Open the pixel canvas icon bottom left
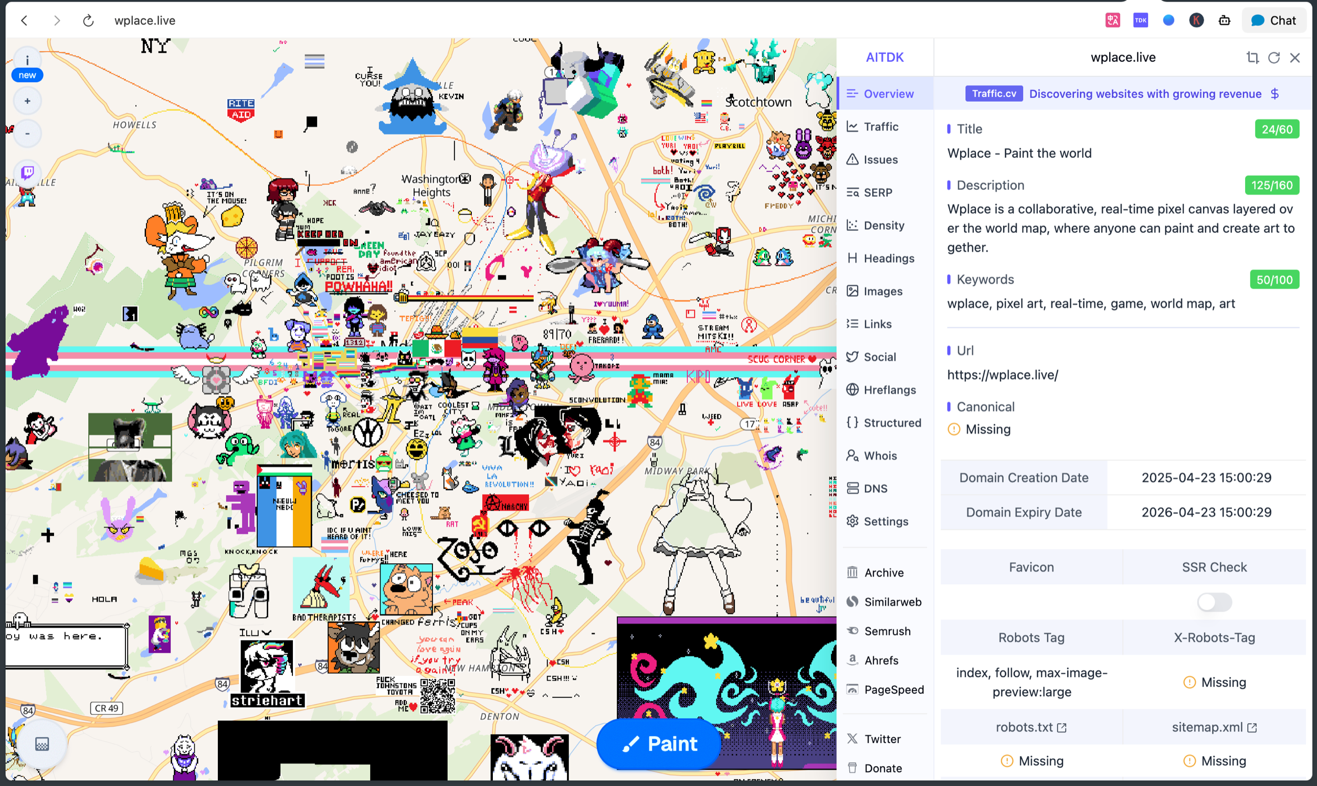This screenshot has height=786, width=1317. pos(42,744)
